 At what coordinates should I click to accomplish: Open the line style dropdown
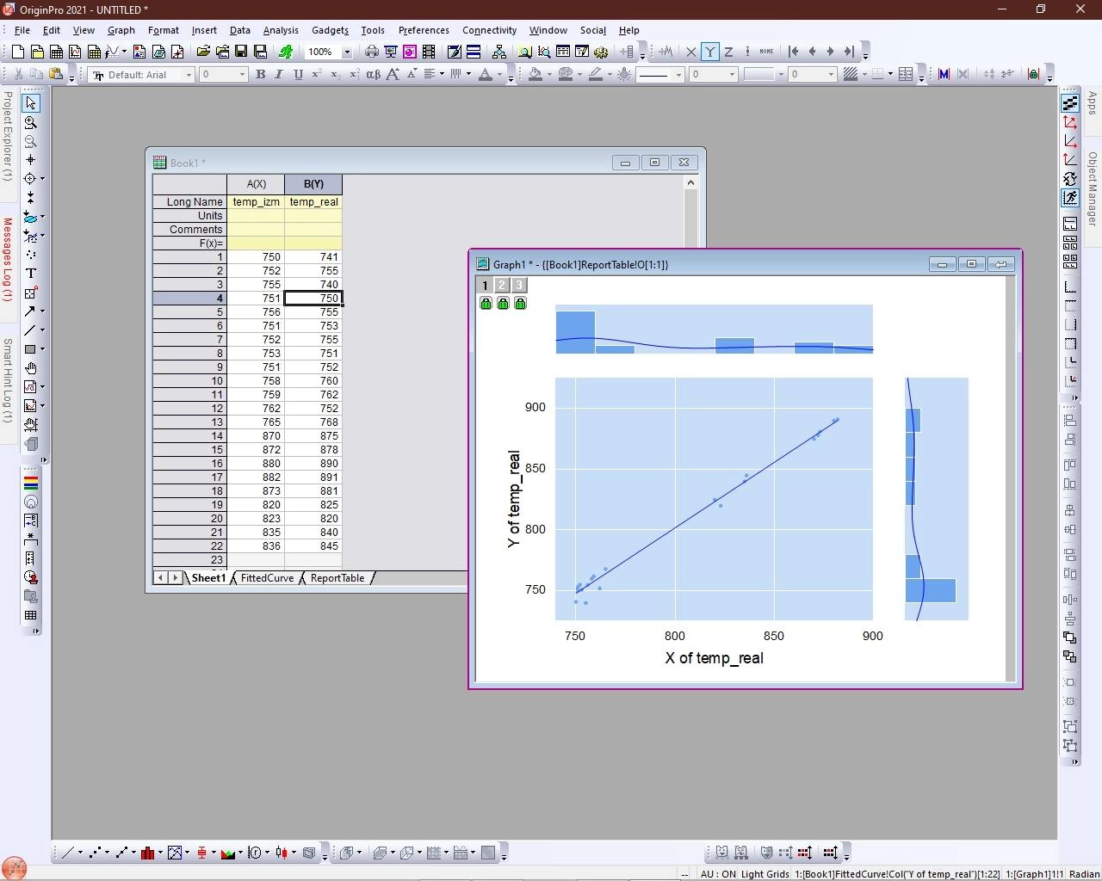click(678, 75)
